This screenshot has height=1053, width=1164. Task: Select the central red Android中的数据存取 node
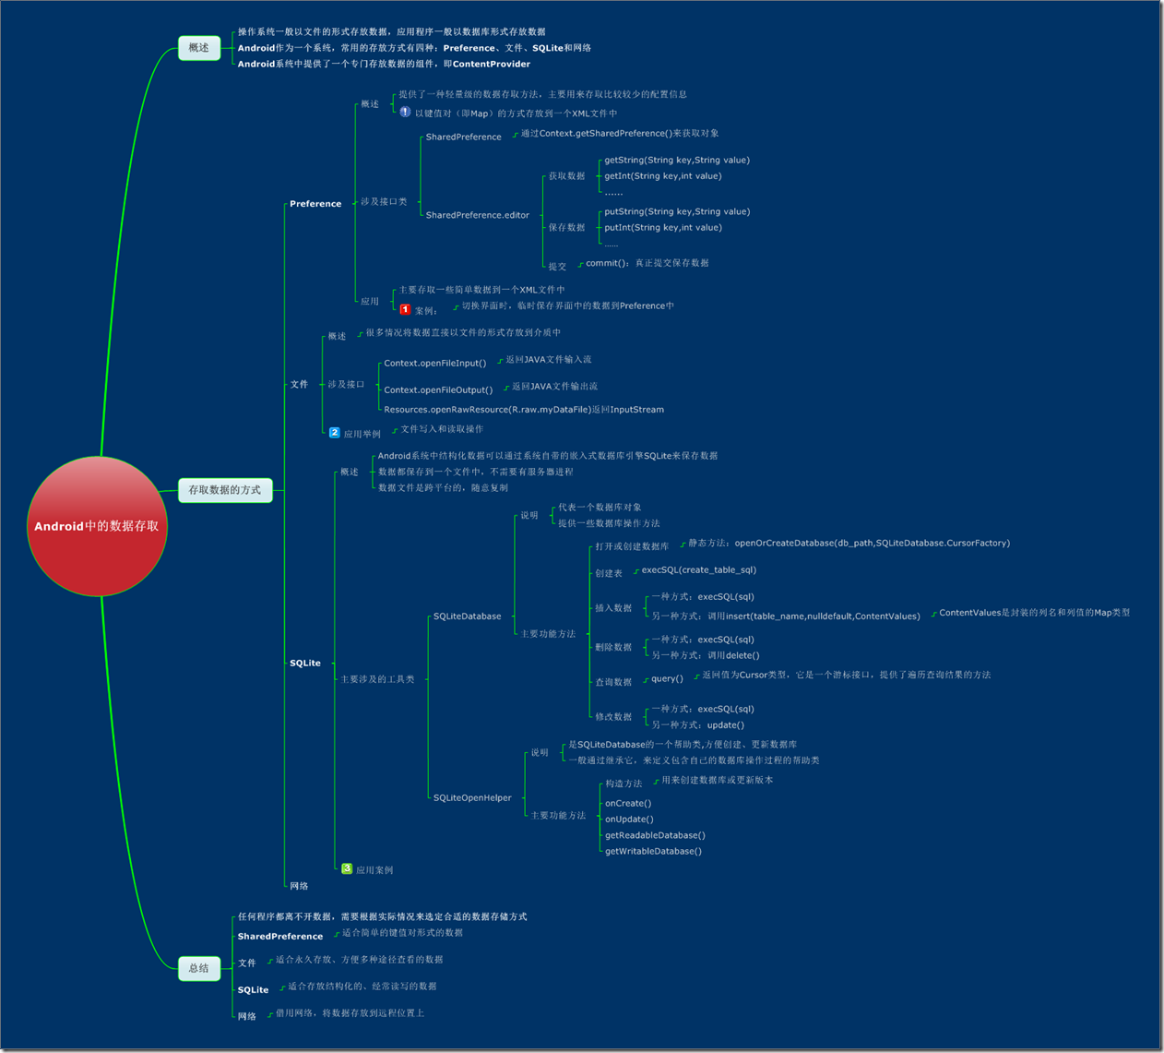[x=97, y=526]
